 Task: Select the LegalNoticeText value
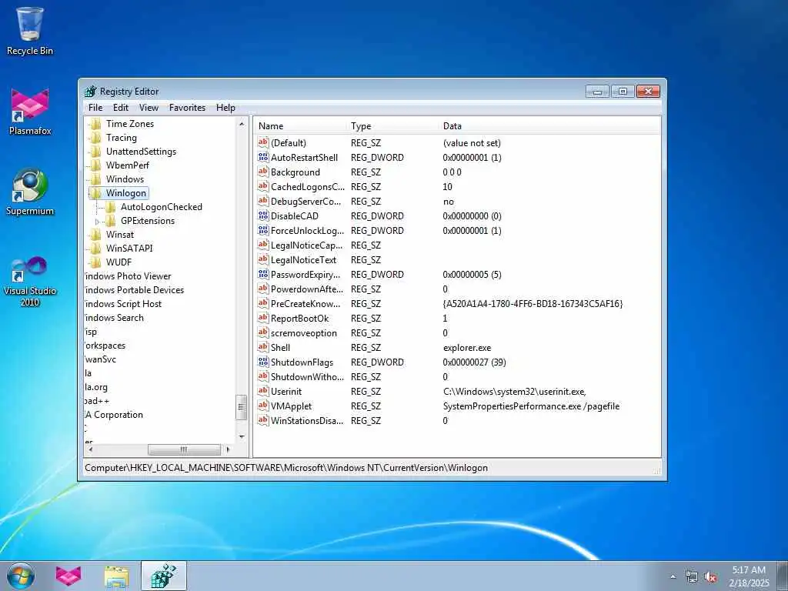[x=303, y=260]
